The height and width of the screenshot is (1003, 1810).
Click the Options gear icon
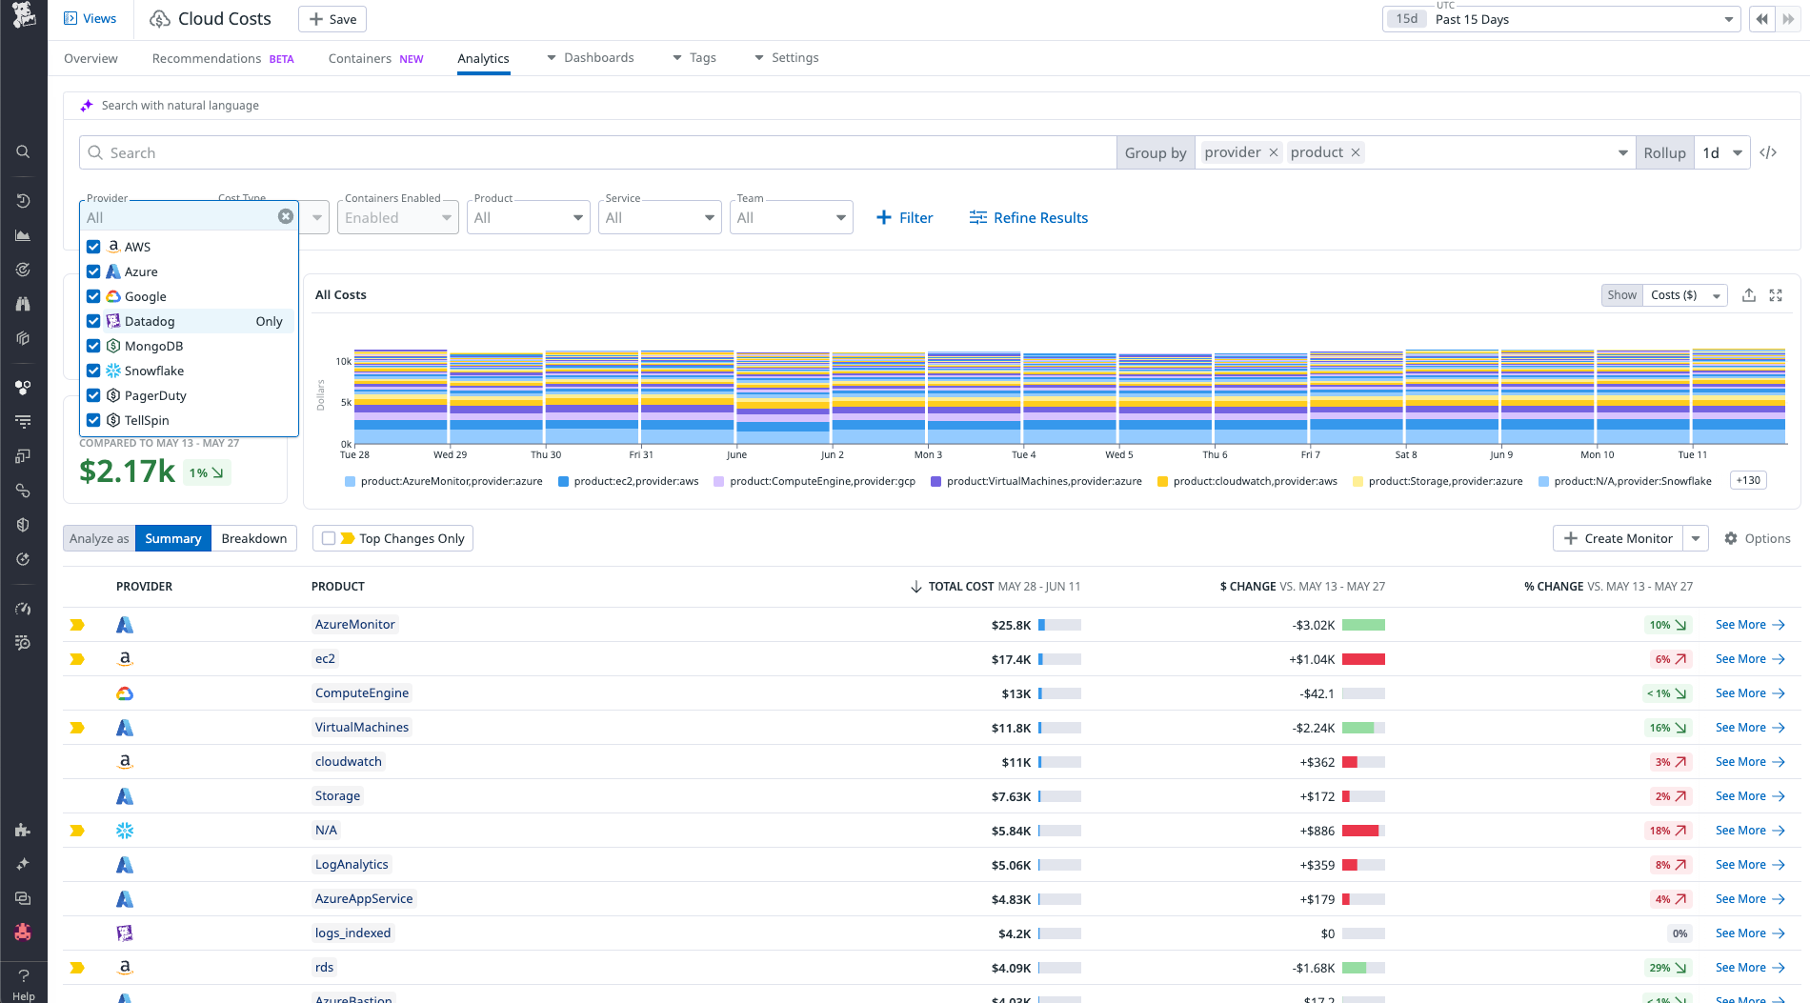1731,538
